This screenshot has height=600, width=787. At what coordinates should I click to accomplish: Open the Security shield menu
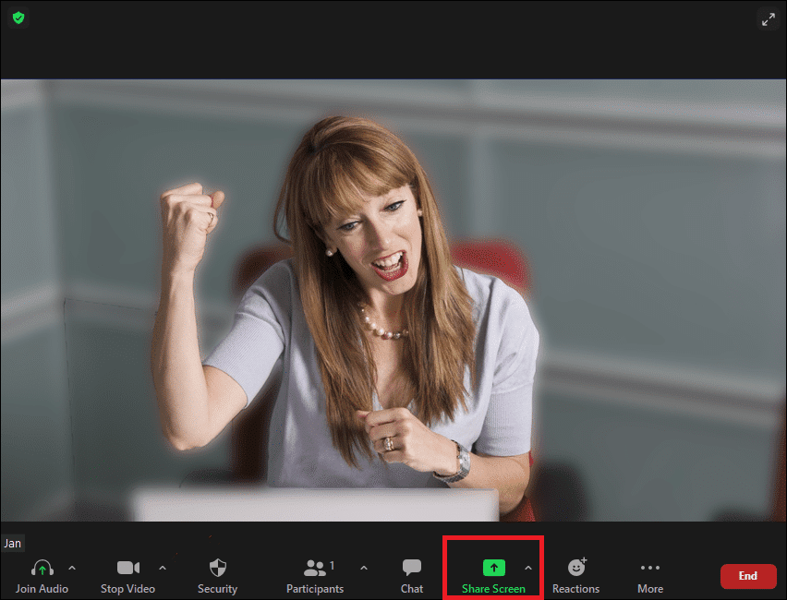tap(217, 576)
